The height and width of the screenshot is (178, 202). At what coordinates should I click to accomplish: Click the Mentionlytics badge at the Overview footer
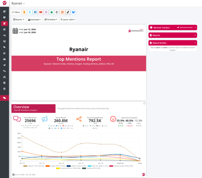(x=144, y=174)
